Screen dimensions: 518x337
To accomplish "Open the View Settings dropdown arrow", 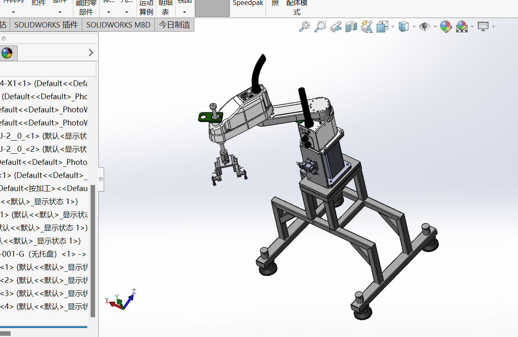I will coord(493,27).
